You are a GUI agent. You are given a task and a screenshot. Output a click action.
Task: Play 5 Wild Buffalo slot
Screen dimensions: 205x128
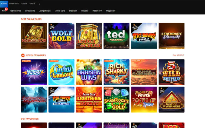172,72
